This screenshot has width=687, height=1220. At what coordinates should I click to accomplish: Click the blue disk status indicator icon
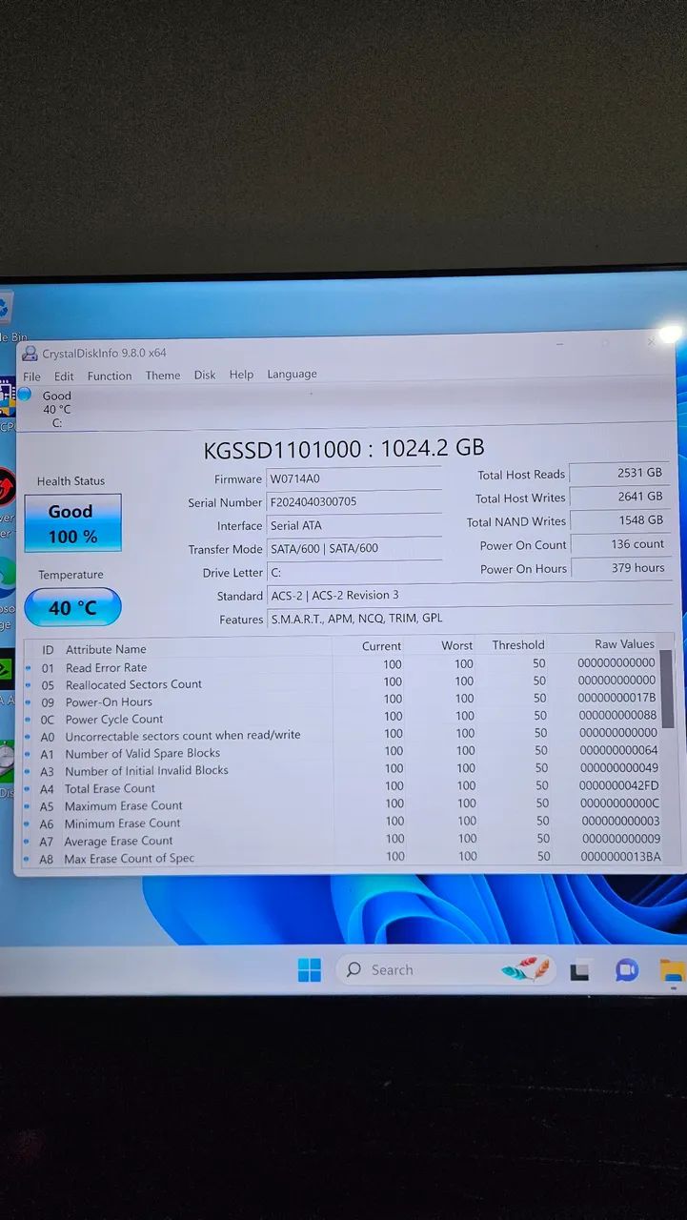pyautogui.click(x=25, y=395)
